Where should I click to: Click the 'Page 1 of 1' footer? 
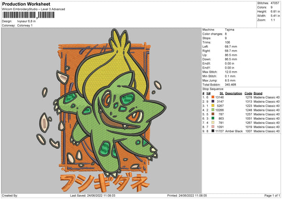coord(272,195)
